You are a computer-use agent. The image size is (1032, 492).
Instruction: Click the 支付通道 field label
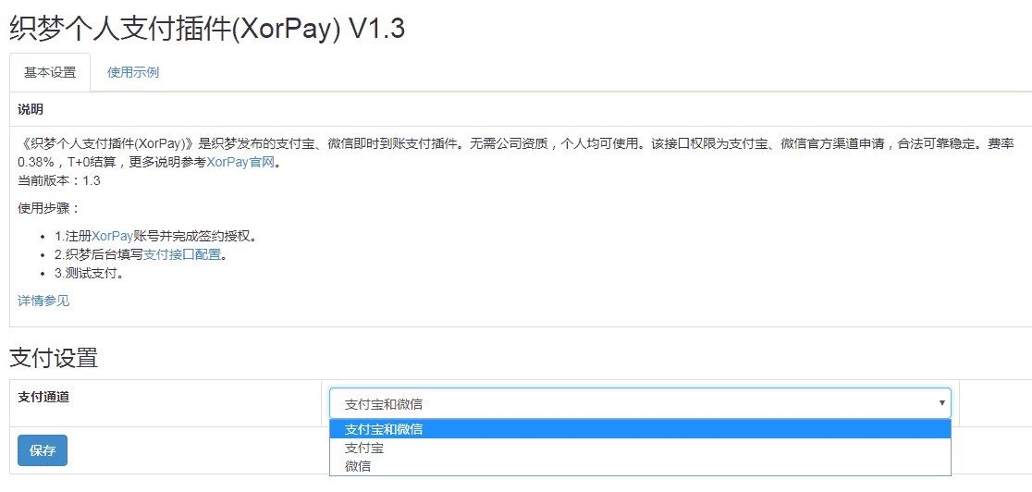pyautogui.click(x=43, y=397)
